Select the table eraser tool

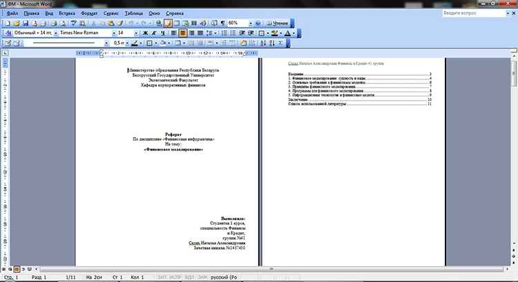point(17,43)
